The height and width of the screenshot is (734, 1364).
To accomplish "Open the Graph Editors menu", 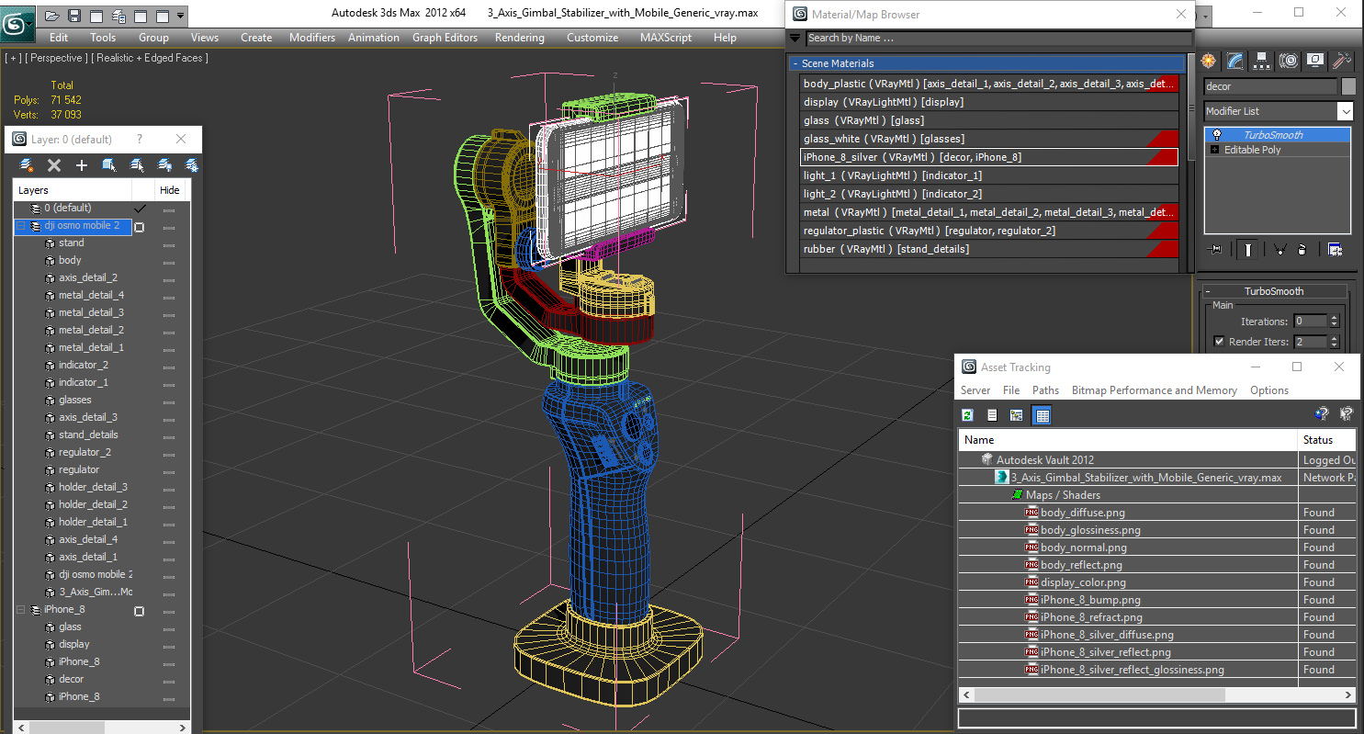I will click(445, 38).
